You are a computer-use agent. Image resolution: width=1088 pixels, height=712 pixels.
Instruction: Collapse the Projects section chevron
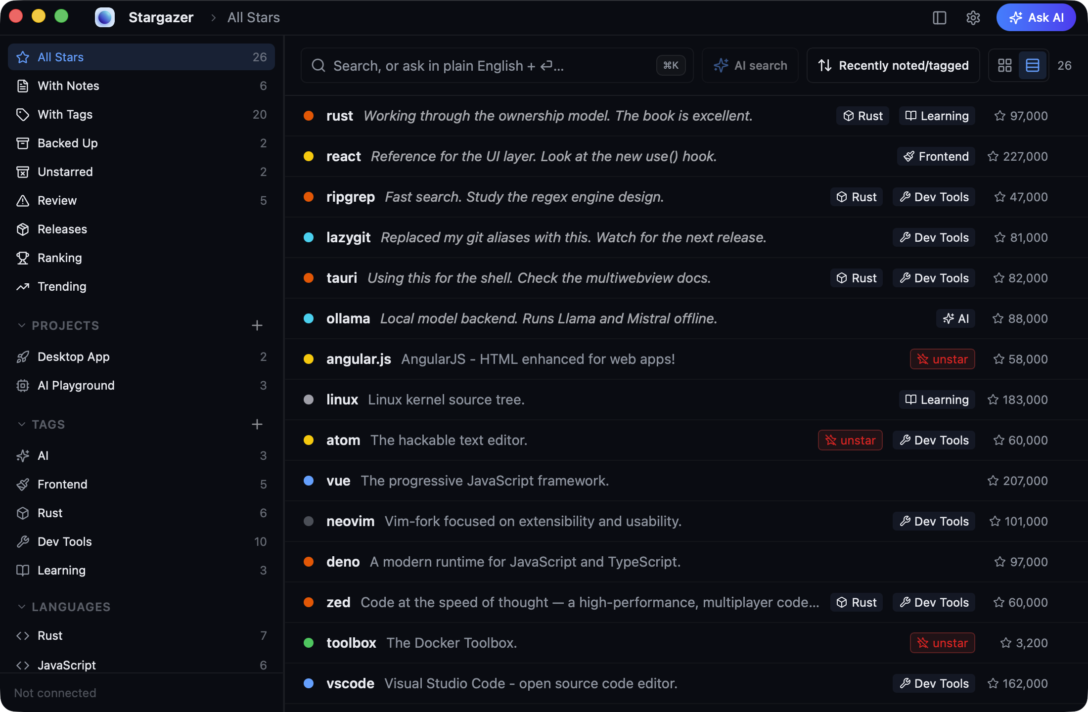click(21, 325)
